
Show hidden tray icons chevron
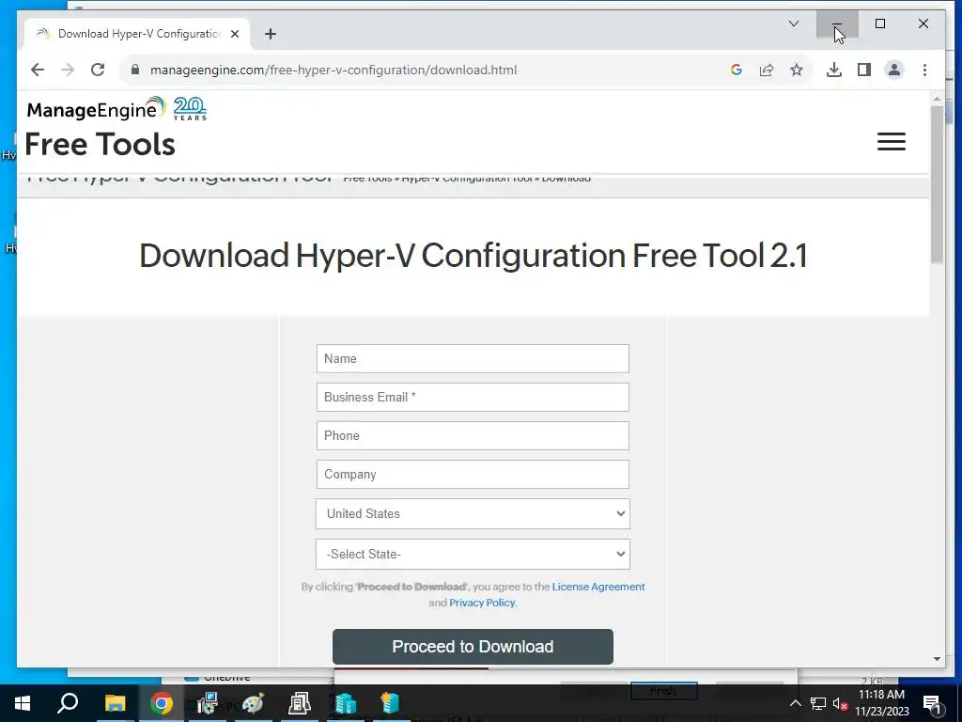[795, 703]
